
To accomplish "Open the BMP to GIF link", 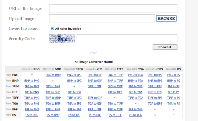I will 95,81.
